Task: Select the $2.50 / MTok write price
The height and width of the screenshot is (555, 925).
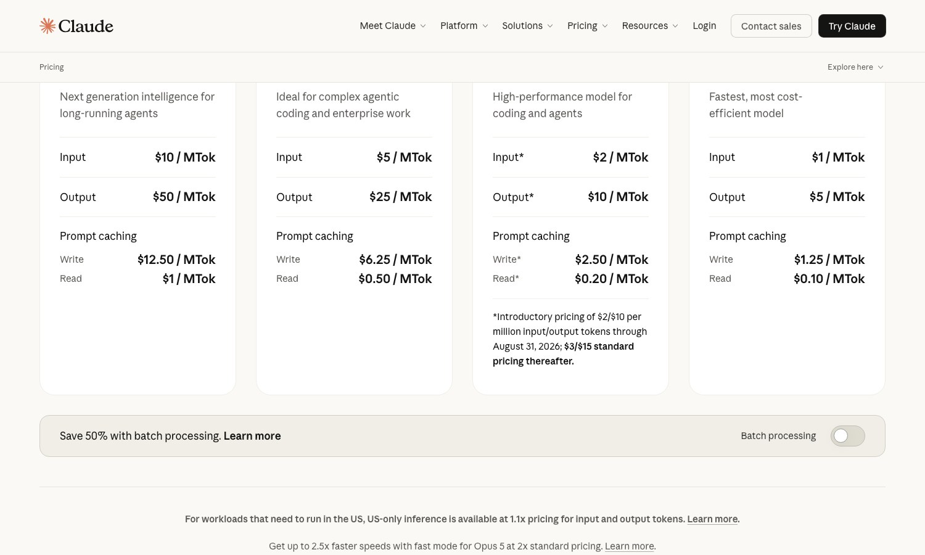Action: [612, 260]
